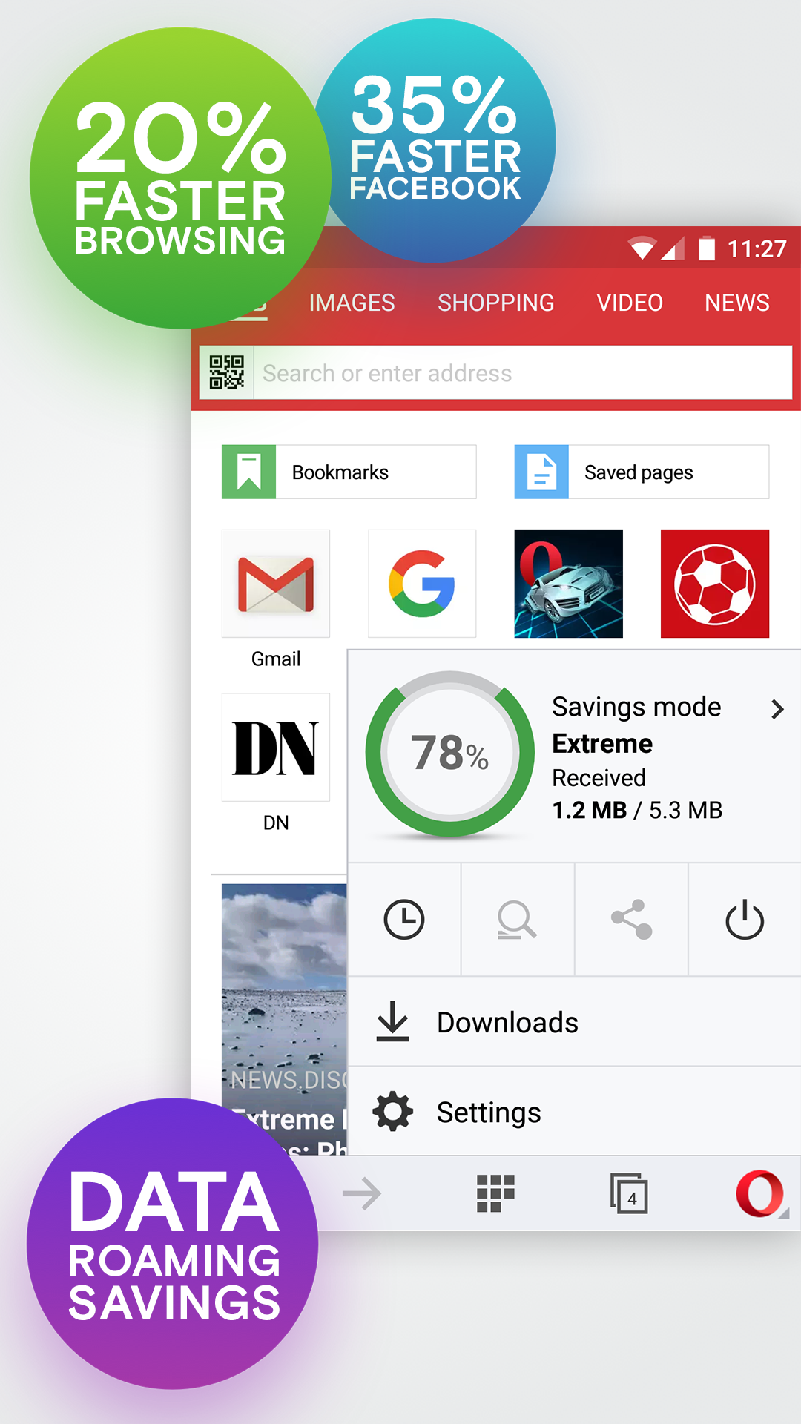Tap the 78% data savings gauge
Viewport: 801px width, 1424px height.
[x=449, y=754]
